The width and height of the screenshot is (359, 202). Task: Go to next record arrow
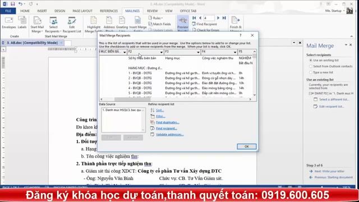218,18
